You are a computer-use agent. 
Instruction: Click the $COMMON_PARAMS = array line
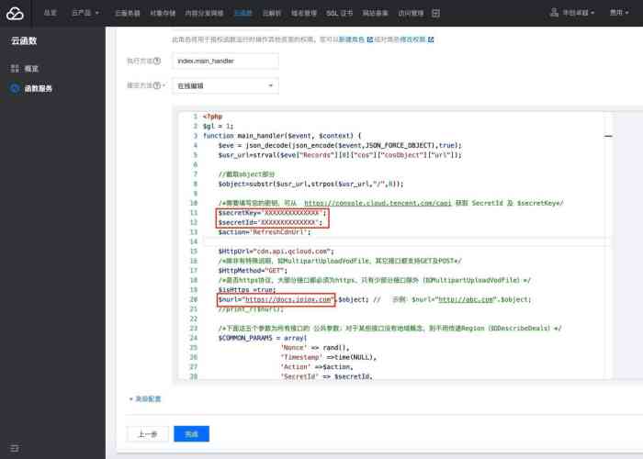click(263, 338)
